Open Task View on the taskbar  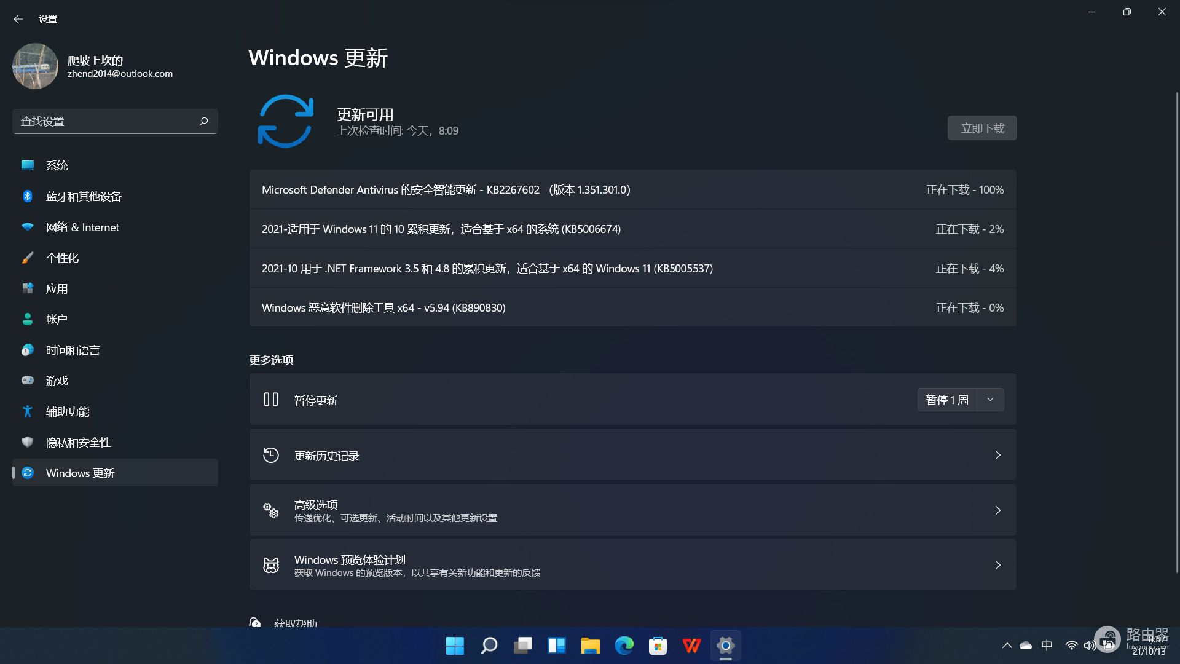click(523, 646)
